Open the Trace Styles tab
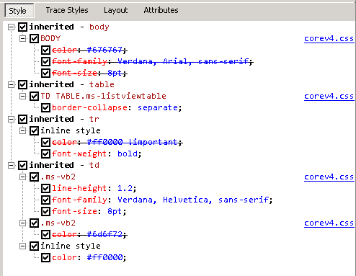The image size is (356, 276). (67, 10)
